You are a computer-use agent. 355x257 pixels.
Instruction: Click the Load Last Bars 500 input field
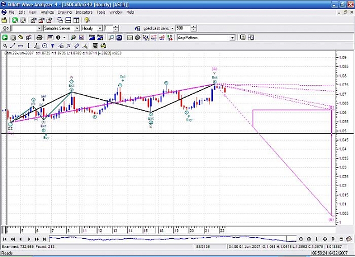click(183, 28)
